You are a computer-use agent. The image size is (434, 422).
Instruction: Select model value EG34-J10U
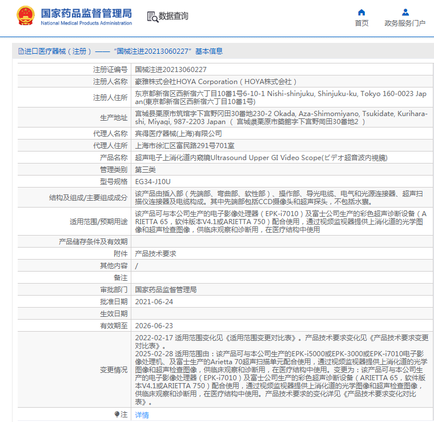(153, 181)
